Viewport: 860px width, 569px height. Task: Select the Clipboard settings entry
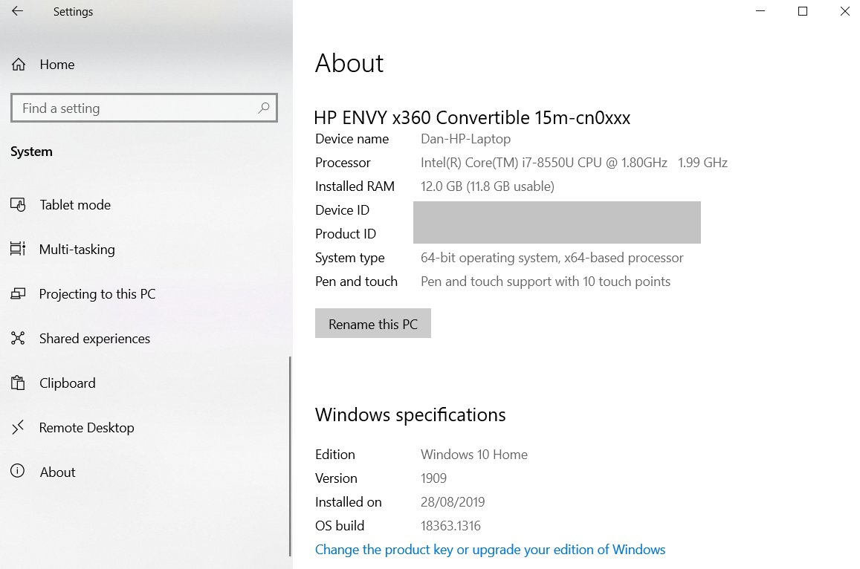[67, 383]
